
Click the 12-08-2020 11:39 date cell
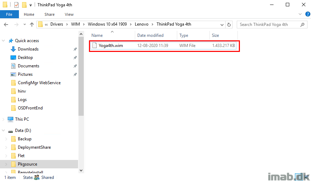tap(153, 46)
